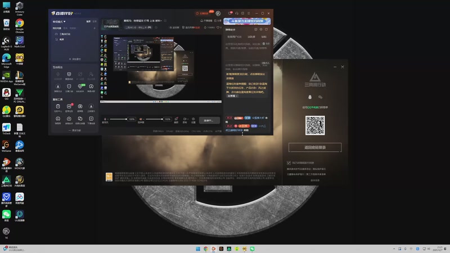450x253 pixels.
Task: Select WeChat login icon in game launcher
Action: pos(320,97)
